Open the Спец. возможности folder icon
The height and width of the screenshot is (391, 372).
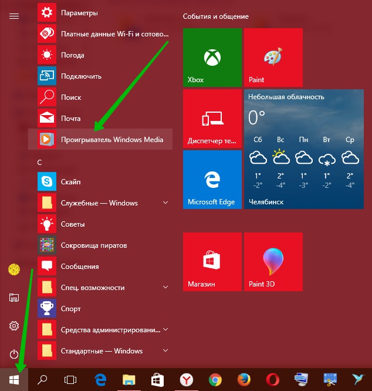pos(47,287)
